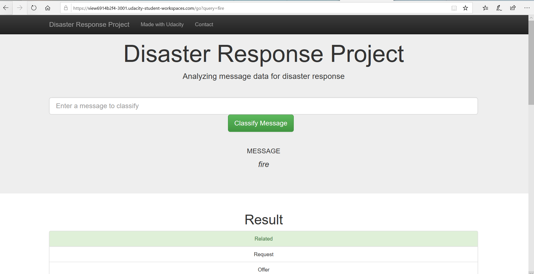Click the classified message text 'fire'

(264, 164)
